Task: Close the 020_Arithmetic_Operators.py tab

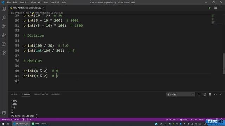Action: pyautogui.click(x=43, y=8)
